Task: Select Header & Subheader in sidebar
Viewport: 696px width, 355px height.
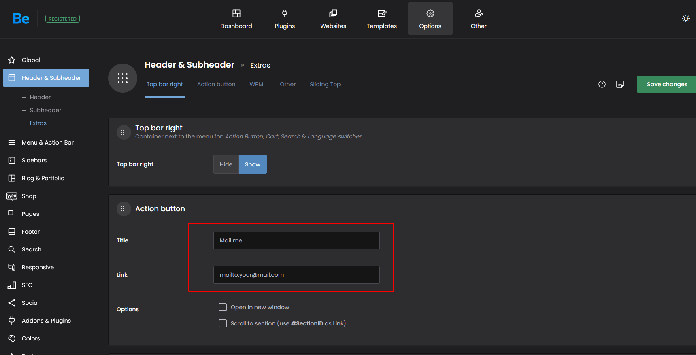Action: [x=46, y=78]
